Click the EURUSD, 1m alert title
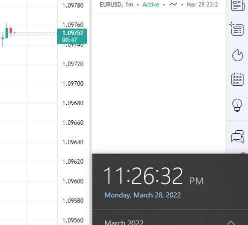This screenshot has height=225, width=248. (116, 5)
